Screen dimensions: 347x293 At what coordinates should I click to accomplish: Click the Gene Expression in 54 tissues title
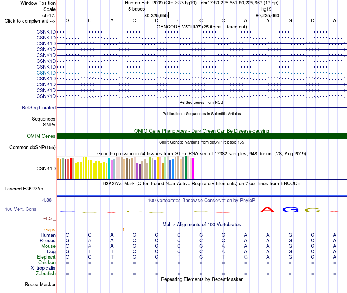[x=202, y=153]
